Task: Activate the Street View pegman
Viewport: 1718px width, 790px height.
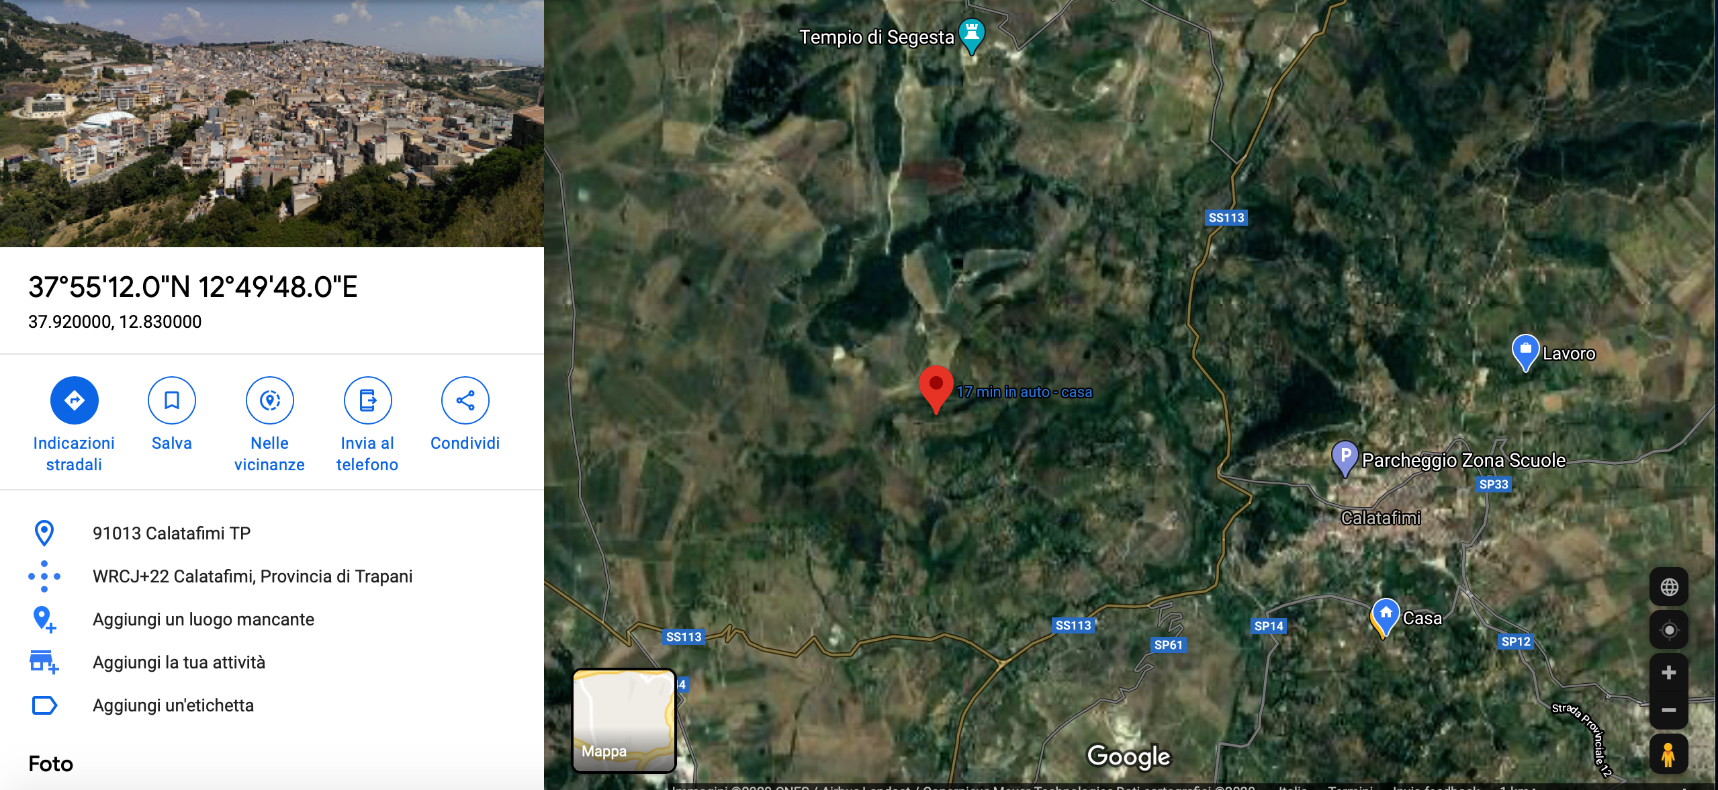Action: 1669,754
